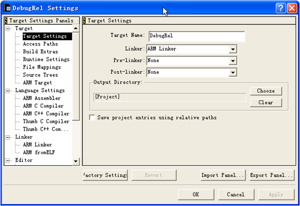Image resolution: width=300 pixels, height=206 pixels.
Task: Click the Factory Settings button
Action: (x=105, y=175)
